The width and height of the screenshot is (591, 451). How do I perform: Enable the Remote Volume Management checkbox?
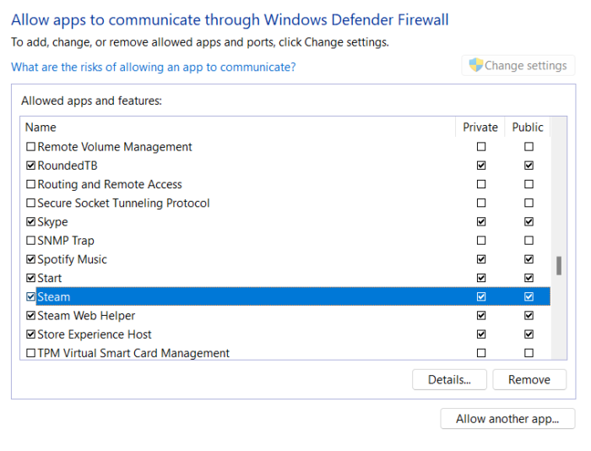(31, 147)
